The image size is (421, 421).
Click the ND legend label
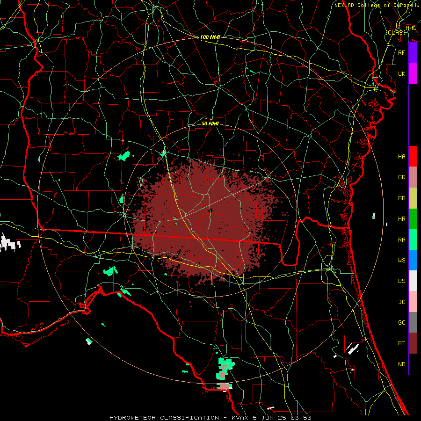click(402, 364)
